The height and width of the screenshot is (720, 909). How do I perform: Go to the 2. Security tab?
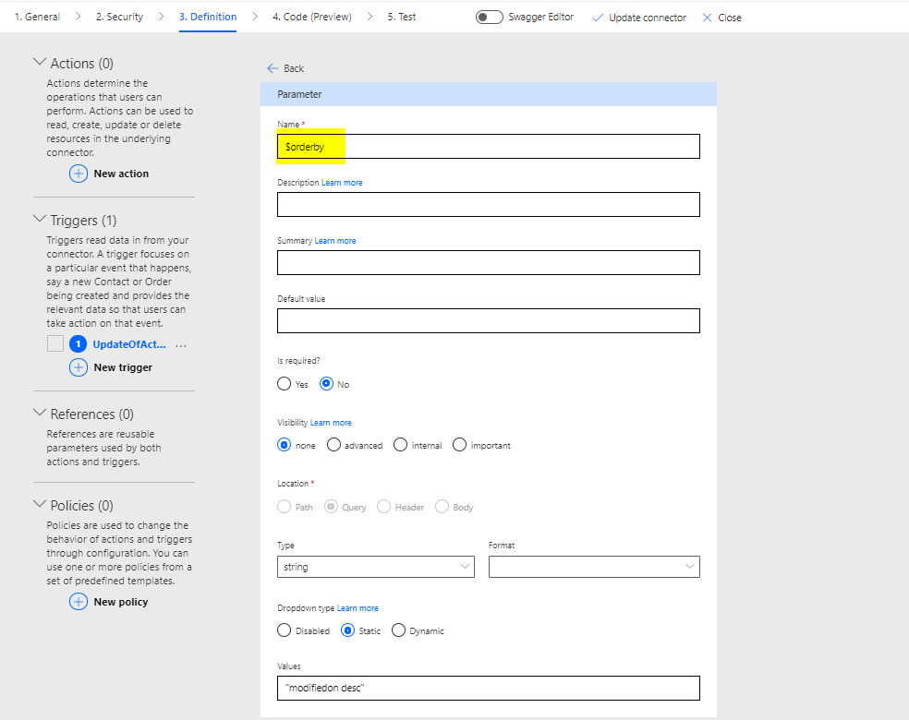click(x=118, y=17)
